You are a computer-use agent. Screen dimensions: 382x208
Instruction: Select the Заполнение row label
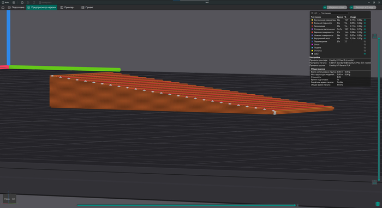point(319,26)
